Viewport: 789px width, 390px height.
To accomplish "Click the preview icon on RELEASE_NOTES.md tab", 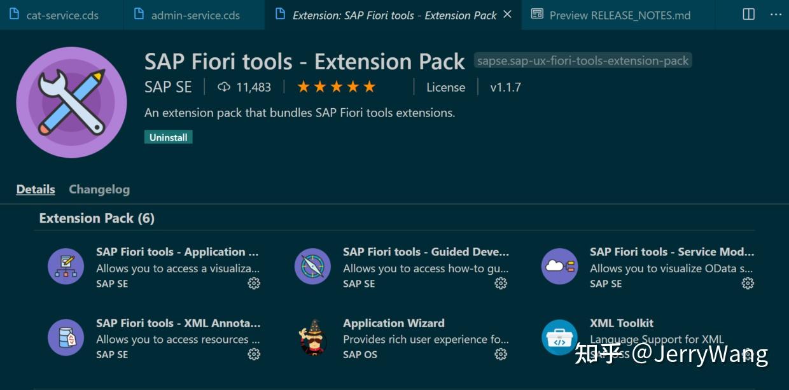I will point(537,14).
